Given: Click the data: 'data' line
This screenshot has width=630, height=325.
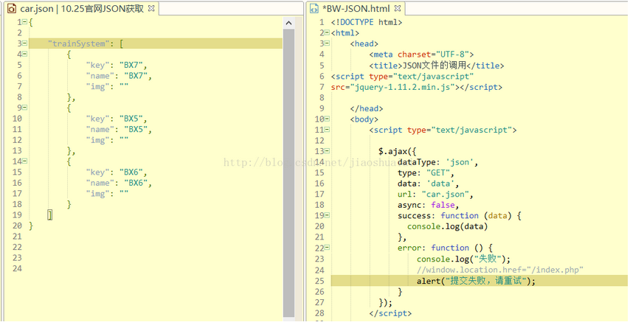Looking at the screenshot, I should coord(429,184).
